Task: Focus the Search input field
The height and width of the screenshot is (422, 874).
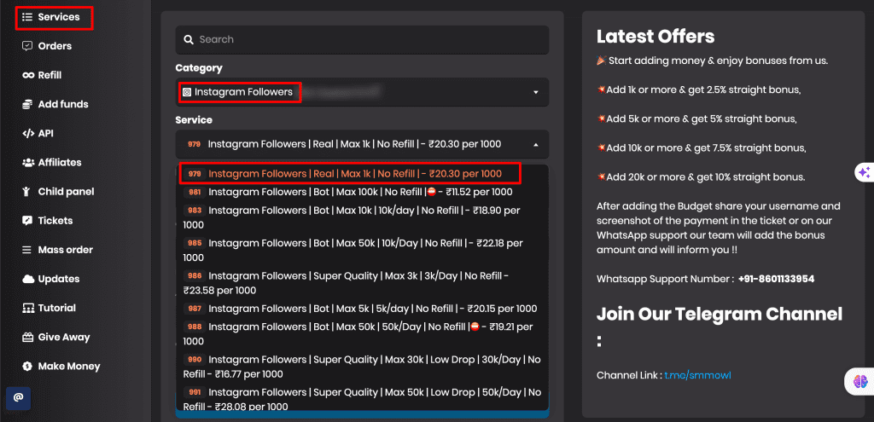Action: pyautogui.click(x=362, y=39)
